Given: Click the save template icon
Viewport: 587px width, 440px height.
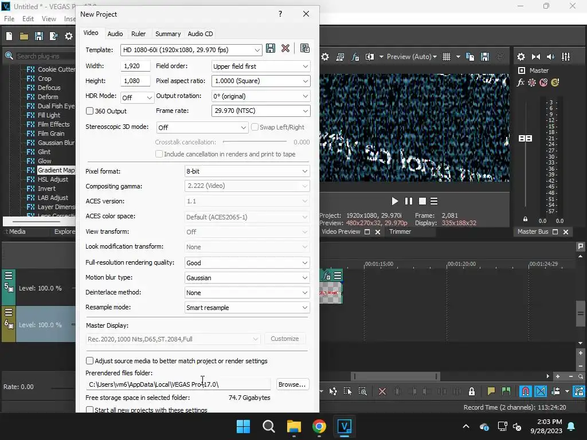Looking at the screenshot, I should click(x=271, y=48).
